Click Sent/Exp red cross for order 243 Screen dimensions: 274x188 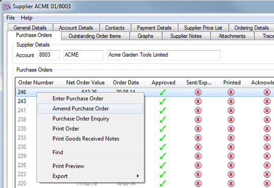[x=198, y=101]
